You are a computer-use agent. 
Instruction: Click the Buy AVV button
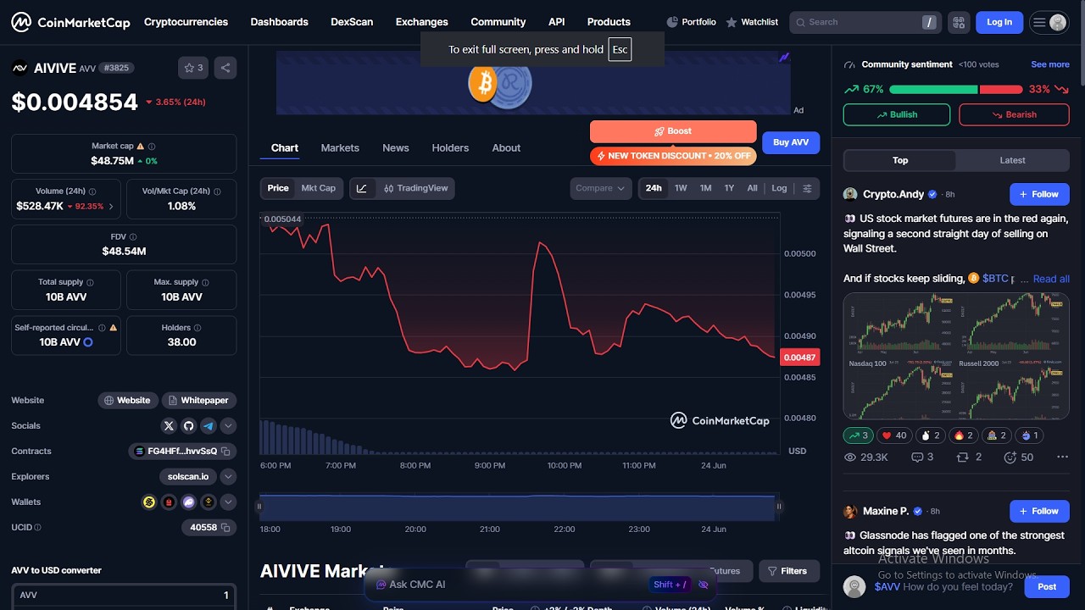(791, 142)
